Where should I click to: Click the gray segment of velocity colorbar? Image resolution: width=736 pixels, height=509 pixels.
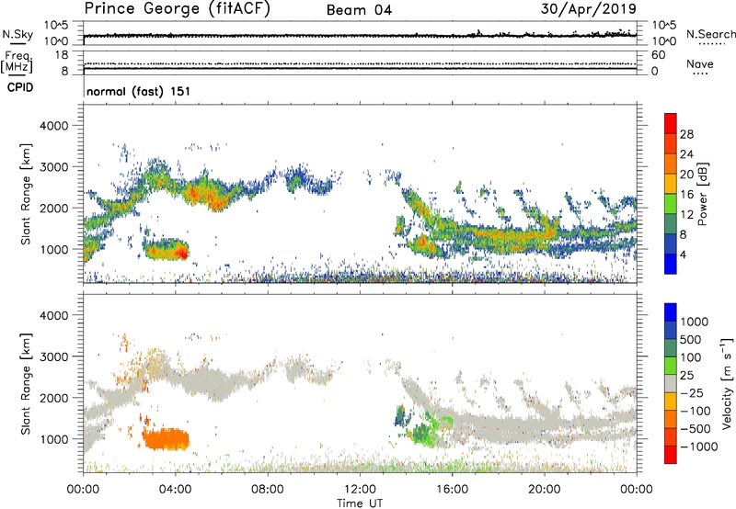click(x=671, y=384)
